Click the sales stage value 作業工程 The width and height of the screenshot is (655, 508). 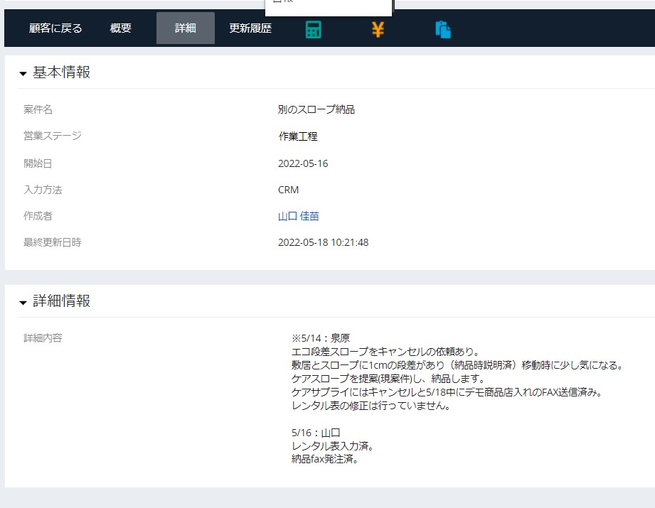[x=298, y=136]
